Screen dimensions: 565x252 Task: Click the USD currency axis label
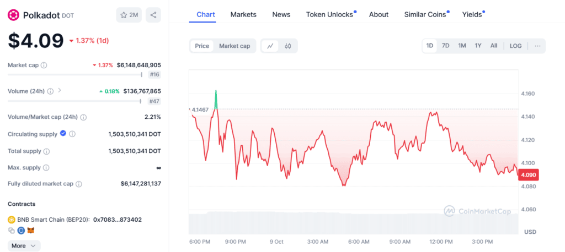[x=530, y=232]
